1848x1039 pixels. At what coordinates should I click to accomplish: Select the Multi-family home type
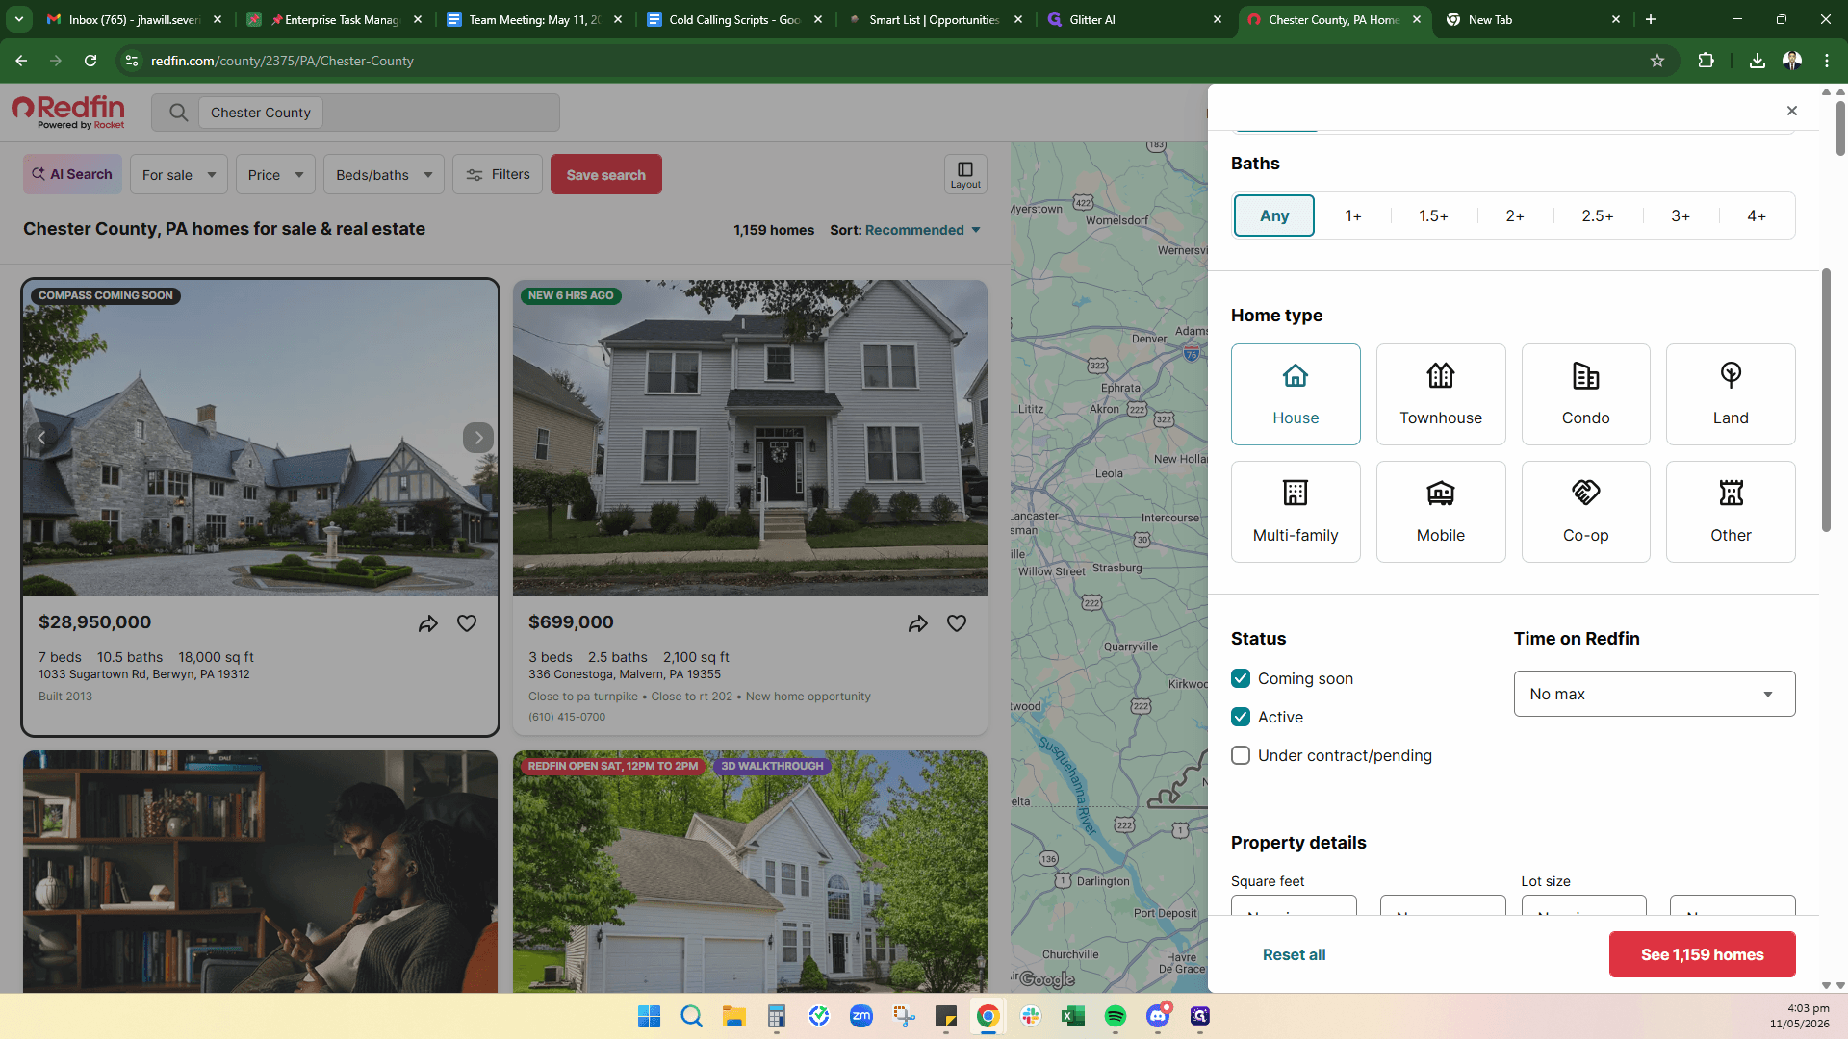[x=1296, y=512]
